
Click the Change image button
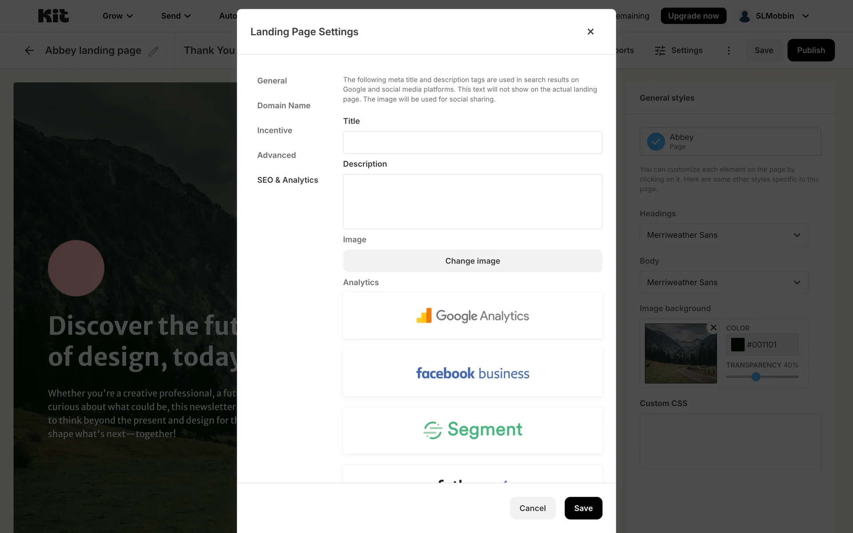pyautogui.click(x=472, y=261)
